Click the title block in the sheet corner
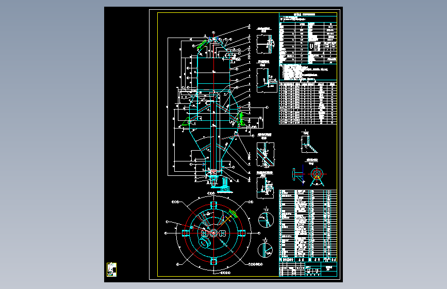Screen dimensions: 447x289 (x=308, y=269)
